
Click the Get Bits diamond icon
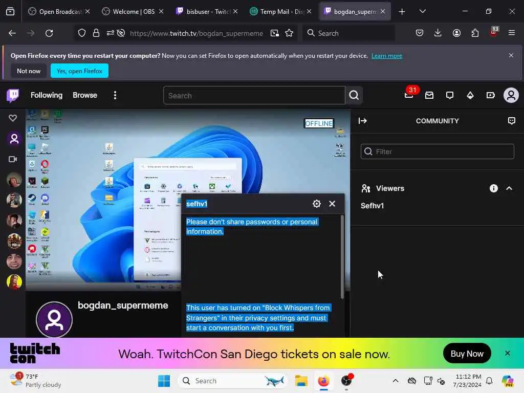[470, 96]
